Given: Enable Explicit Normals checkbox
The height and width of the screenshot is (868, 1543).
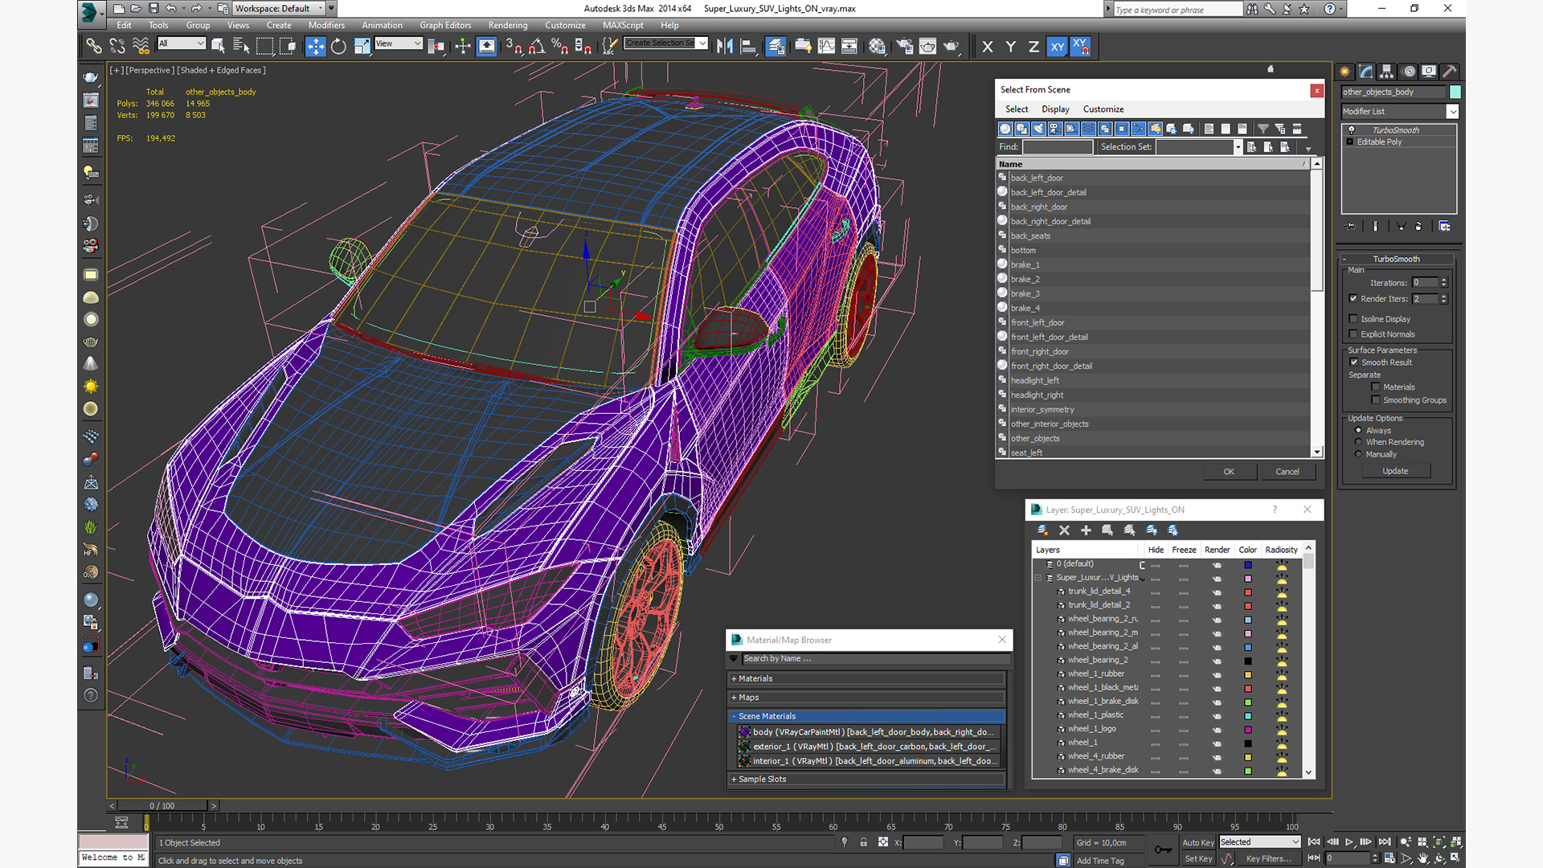Looking at the screenshot, I should (x=1353, y=334).
